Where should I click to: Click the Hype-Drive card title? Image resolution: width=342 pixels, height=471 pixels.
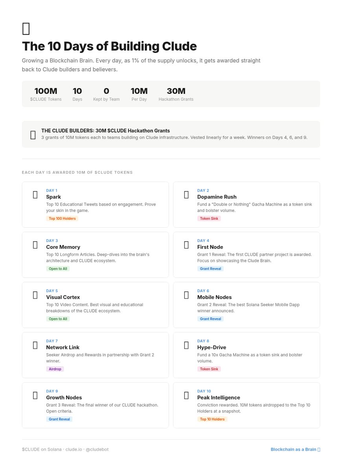pos(212,348)
